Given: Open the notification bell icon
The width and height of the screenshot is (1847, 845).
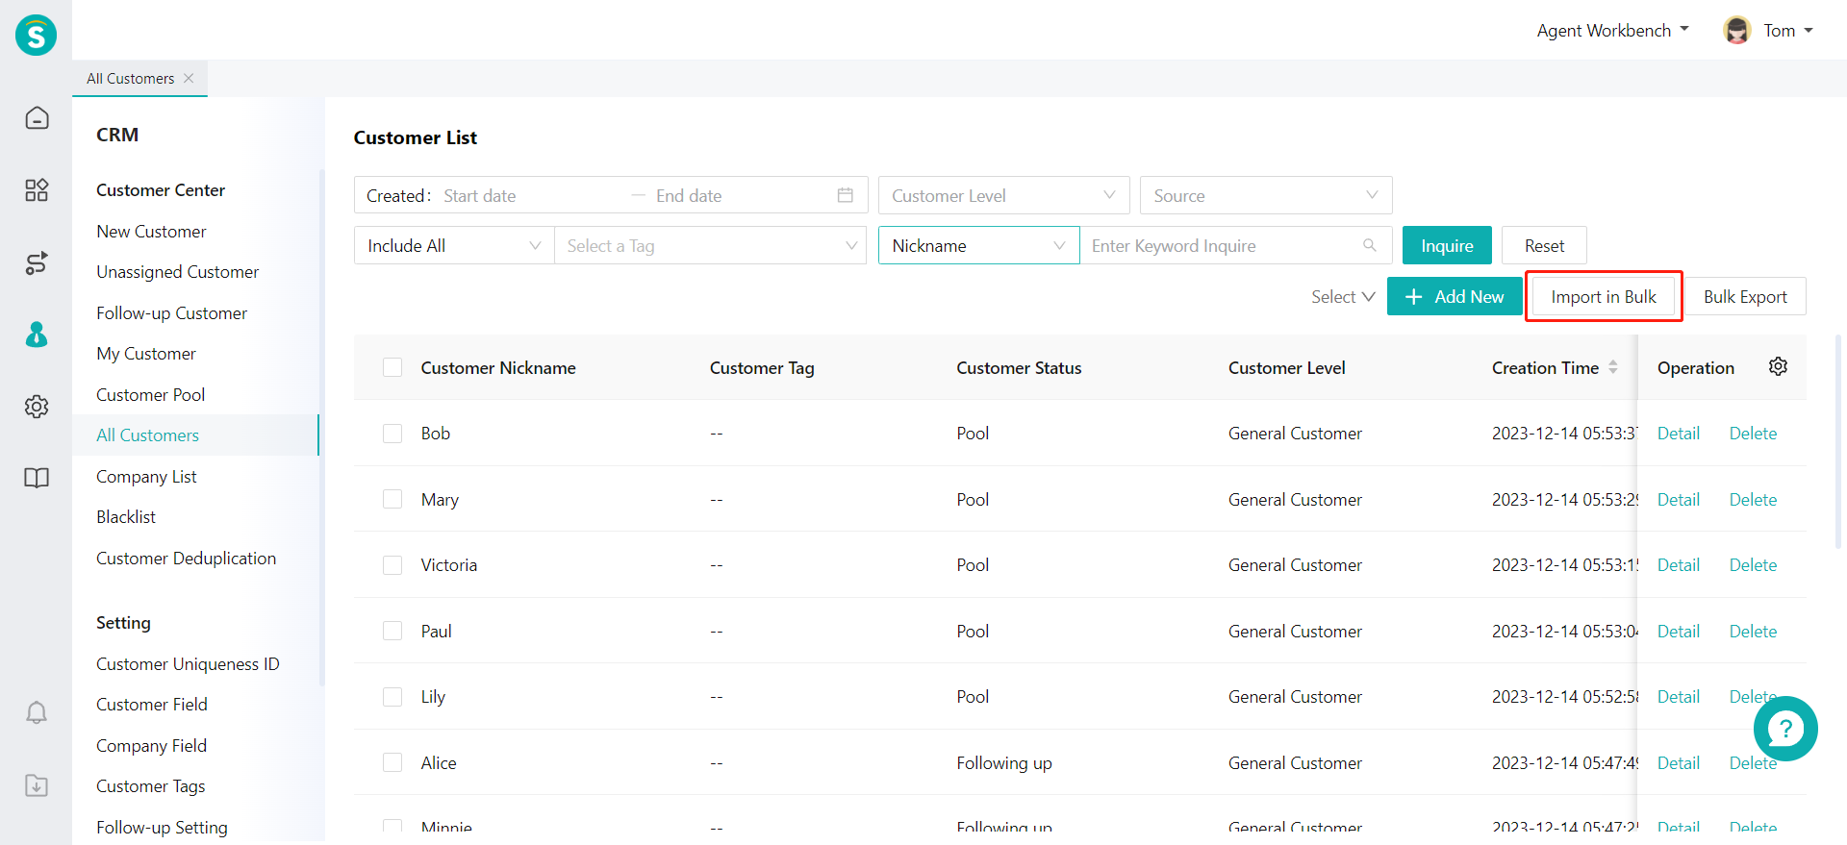Looking at the screenshot, I should point(37,712).
